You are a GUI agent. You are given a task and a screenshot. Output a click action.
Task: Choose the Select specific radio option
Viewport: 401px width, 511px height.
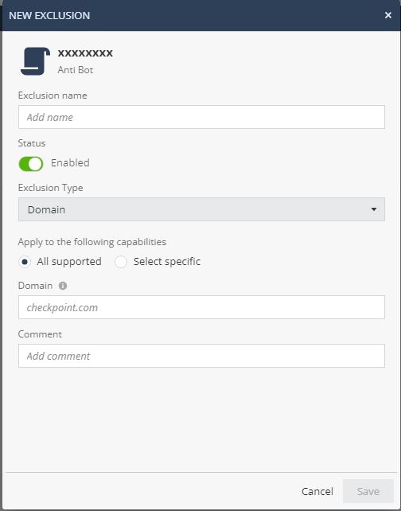tap(121, 262)
